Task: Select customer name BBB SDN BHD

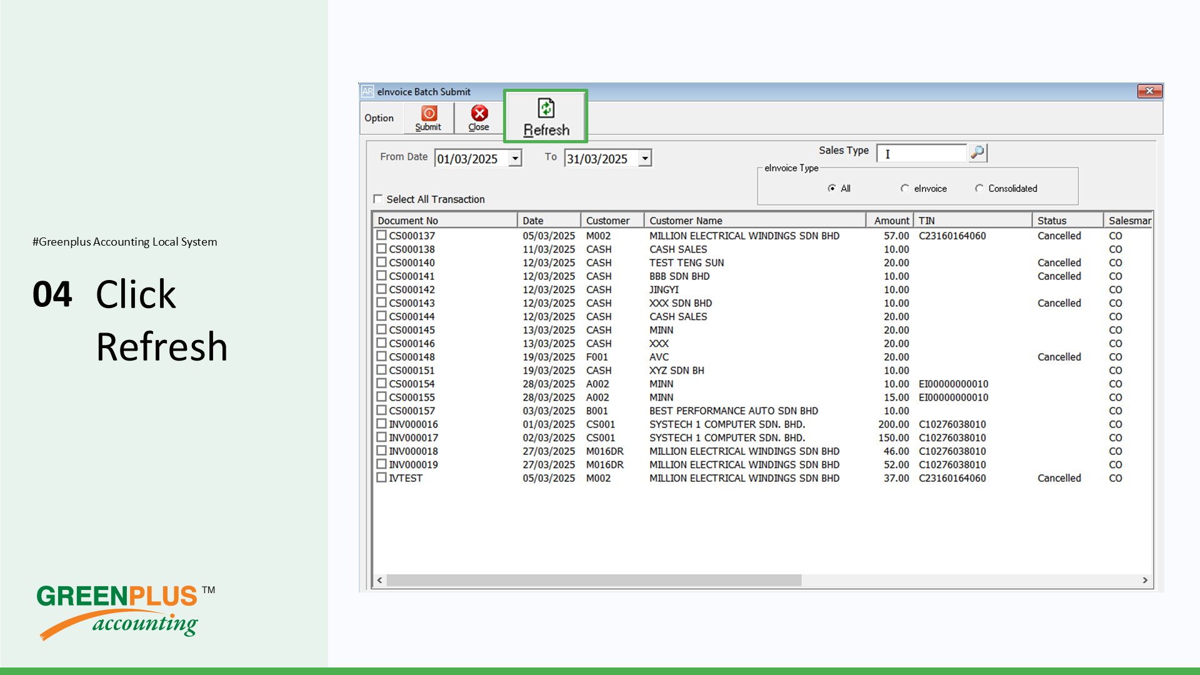Action: (x=679, y=276)
